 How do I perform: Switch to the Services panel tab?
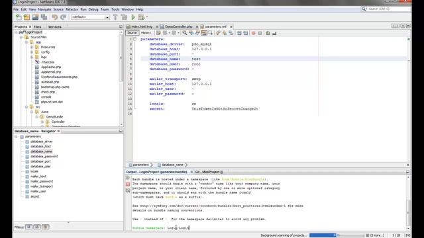[54, 27]
